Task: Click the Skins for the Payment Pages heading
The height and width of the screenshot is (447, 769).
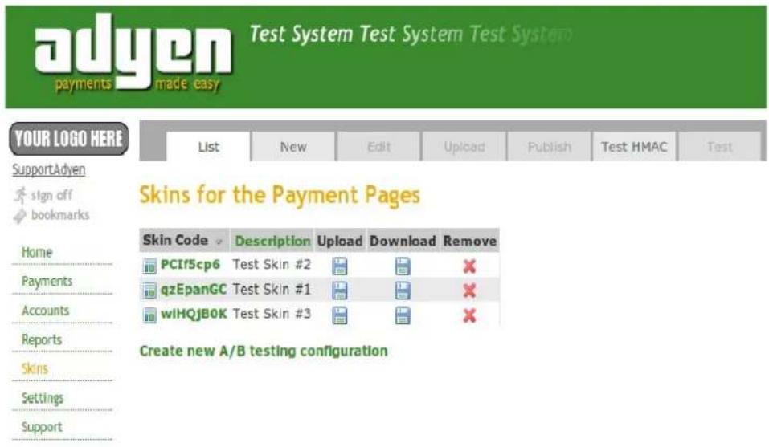Action: coord(280,195)
